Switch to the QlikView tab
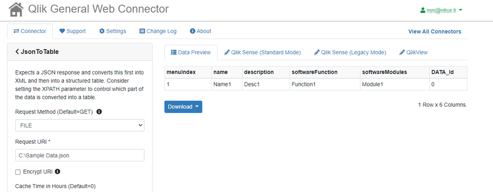 pyautogui.click(x=414, y=52)
